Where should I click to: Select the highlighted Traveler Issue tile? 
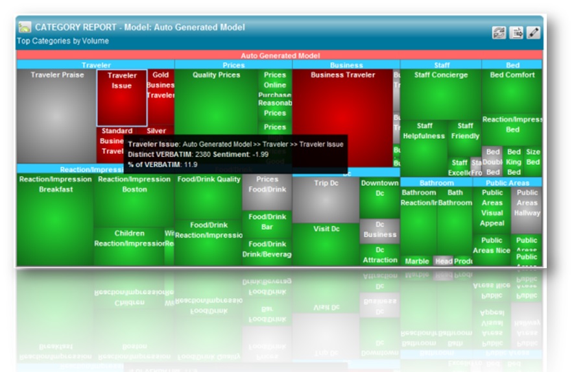[x=122, y=97]
